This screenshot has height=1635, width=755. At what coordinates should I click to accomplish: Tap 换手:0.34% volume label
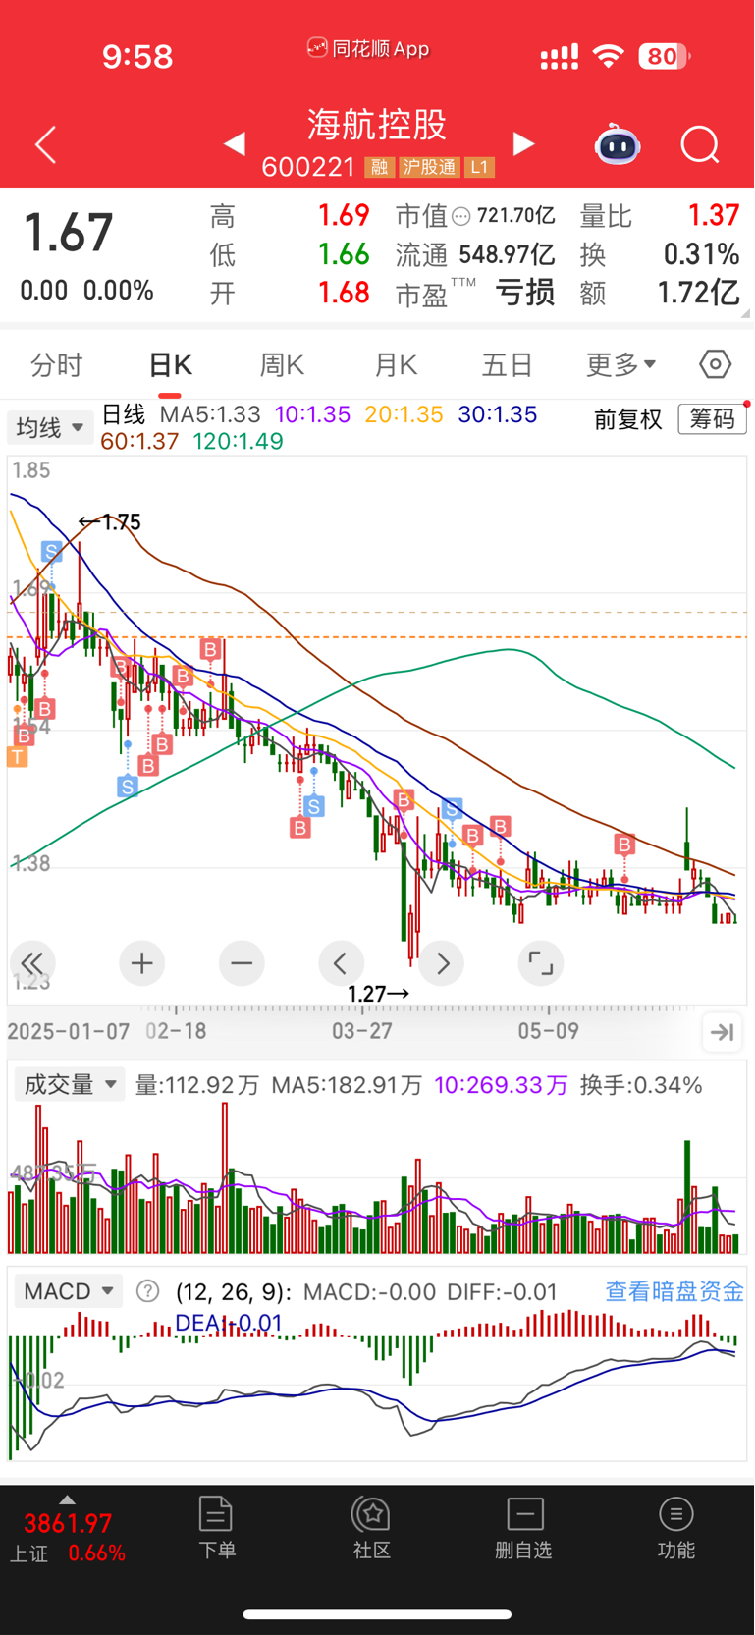point(641,1085)
